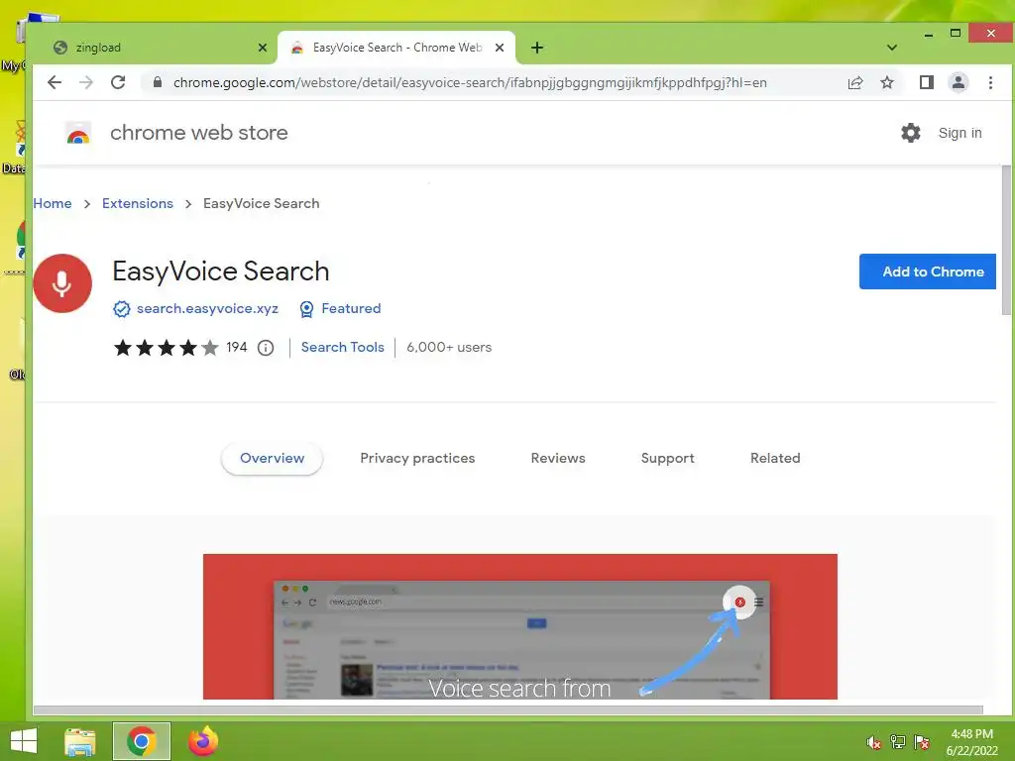The image size is (1015, 761).
Task: Switch to the zingload tab
Action: point(156,48)
